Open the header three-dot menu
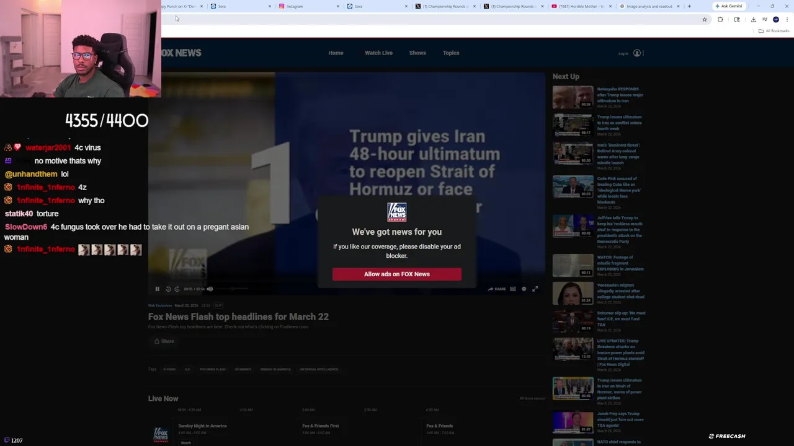The height and width of the screenshot is (446, 794). pyautogui.click(x=643, y=53)
